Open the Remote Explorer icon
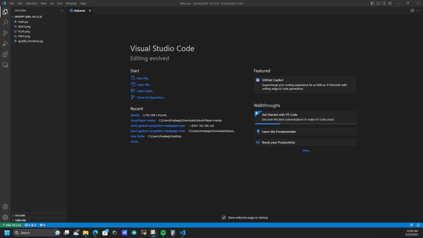The height and width of the screenshot is (238, 423). click(5, 65)
